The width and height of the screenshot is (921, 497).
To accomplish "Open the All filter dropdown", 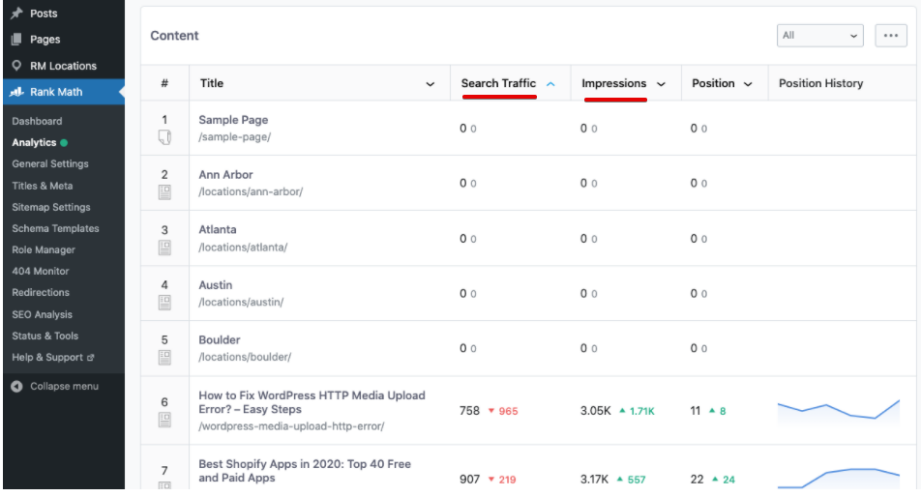I will pyautogui.click(x=819, y=36).
